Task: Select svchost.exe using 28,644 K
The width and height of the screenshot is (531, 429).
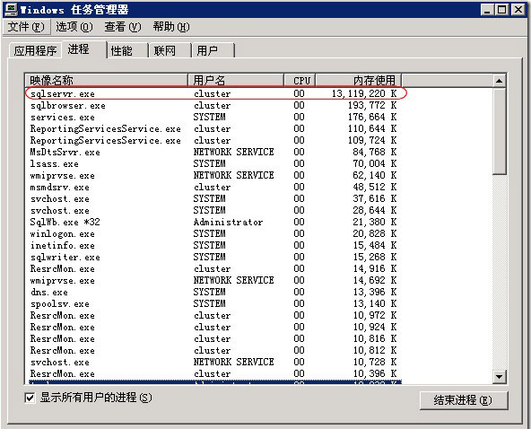Action: (213, 210)
